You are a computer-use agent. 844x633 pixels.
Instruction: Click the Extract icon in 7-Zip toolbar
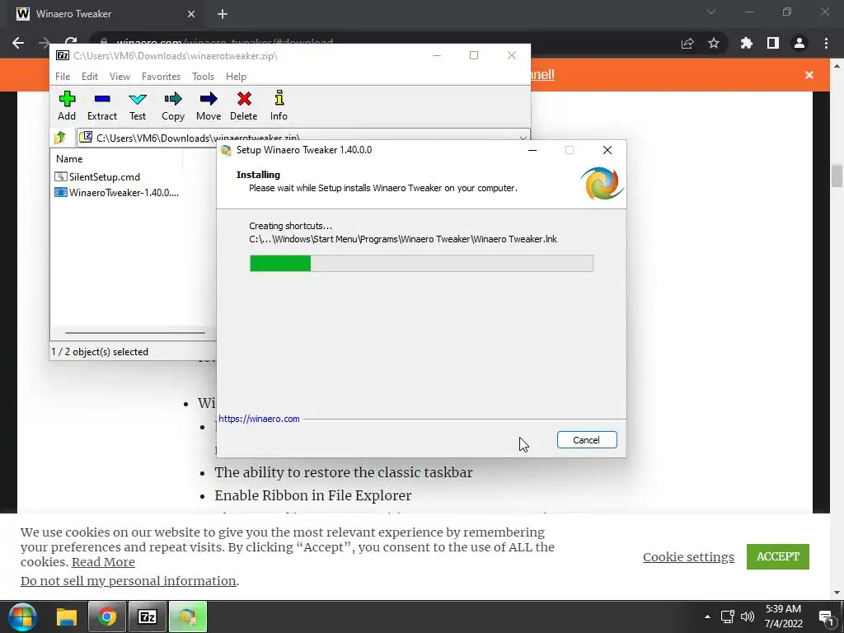pyautogui.click(x=101, y=99)
